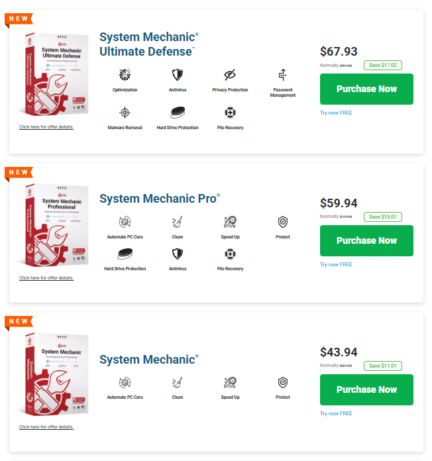The image size is (432, 461).
Task: Buy the $43.94 System Mechanic product
Action: [x=366, y=389]
